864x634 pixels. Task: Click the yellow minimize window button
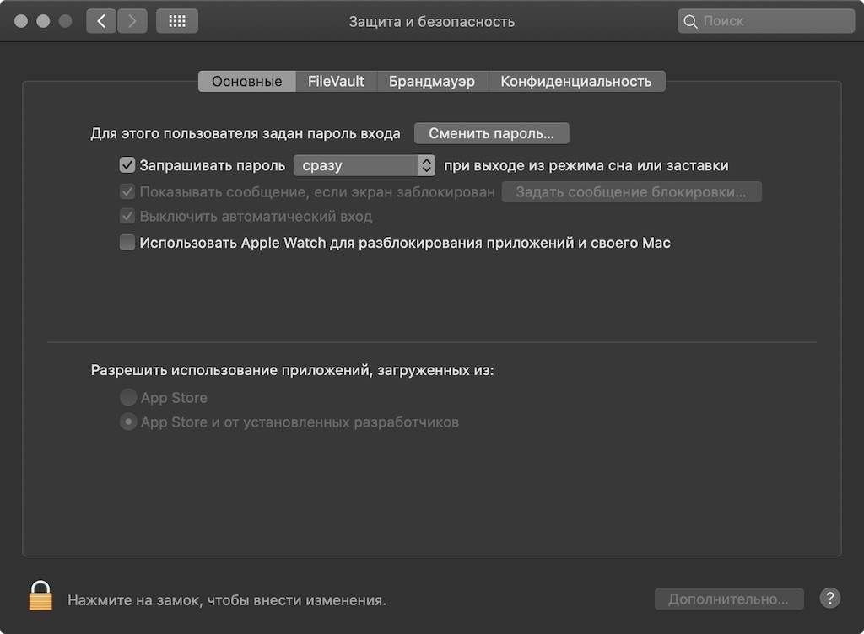coord(43,21)
